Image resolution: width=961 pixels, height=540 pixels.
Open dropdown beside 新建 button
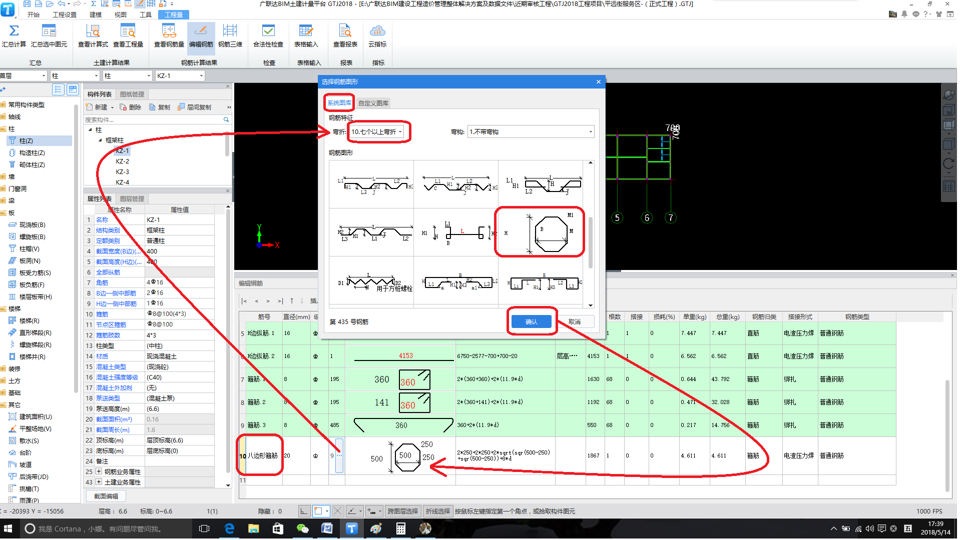[112, 107]
